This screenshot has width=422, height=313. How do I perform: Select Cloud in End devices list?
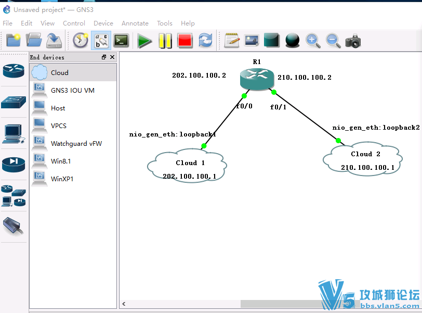(x=73, y=72)
